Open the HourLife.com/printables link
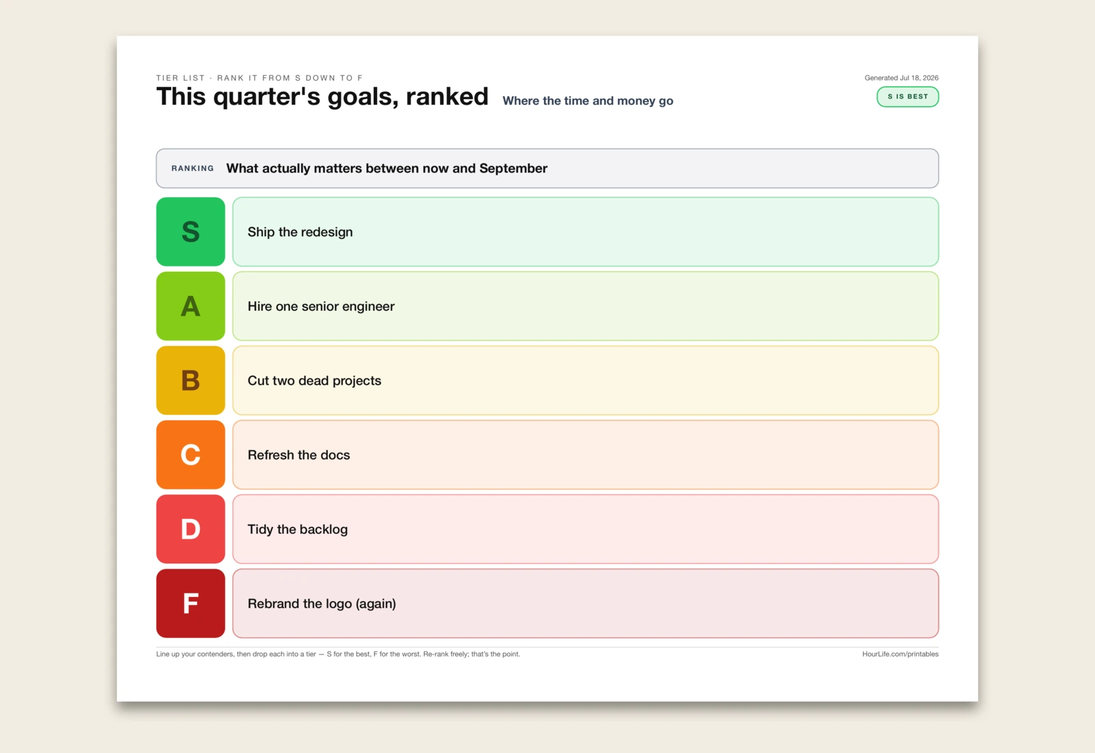This screenshot has width=1095, height=753. (x=900, y=654)
